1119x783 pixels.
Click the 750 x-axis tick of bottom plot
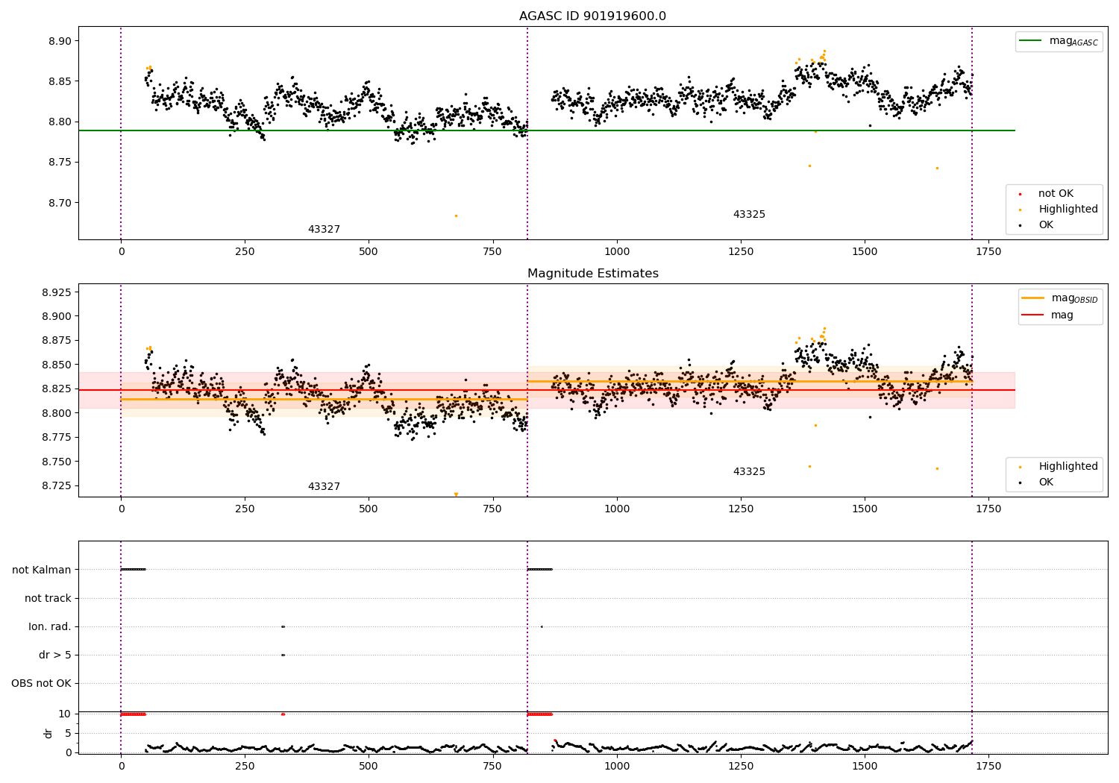coord(492,766)
